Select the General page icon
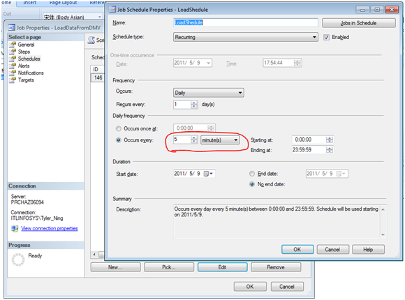405x300 pixels. [x=13, y=45]
